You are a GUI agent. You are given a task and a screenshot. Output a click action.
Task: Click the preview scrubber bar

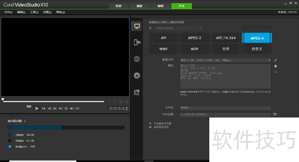pyautogui.click(x=53, y=101)
